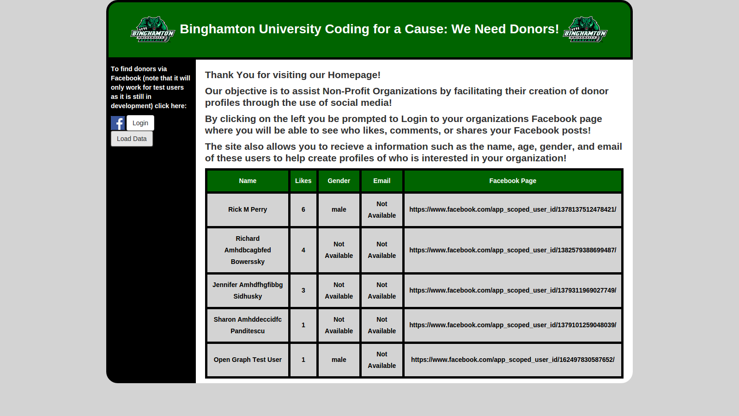
Task: Open Sharon Panditescu's Facebook page URL
Action: pos(513,325)
